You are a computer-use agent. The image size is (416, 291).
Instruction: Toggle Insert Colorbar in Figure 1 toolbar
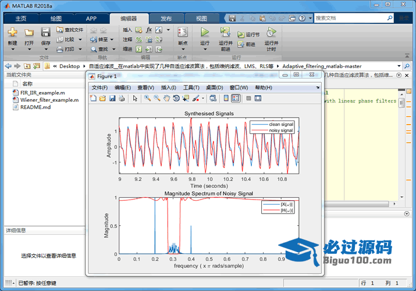pos(226,98)
